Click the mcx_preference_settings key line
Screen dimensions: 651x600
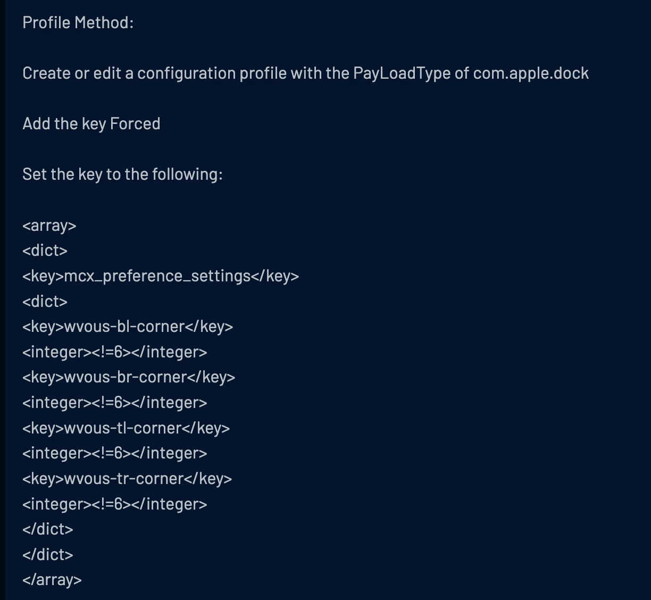coord(161,276)
